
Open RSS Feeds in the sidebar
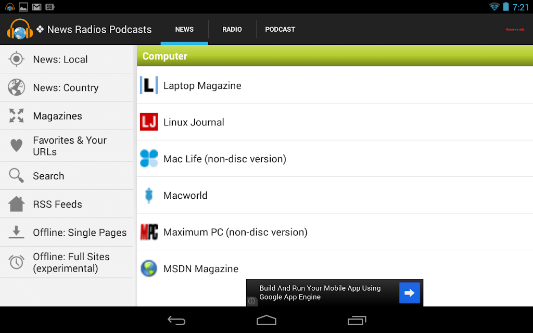67,204
